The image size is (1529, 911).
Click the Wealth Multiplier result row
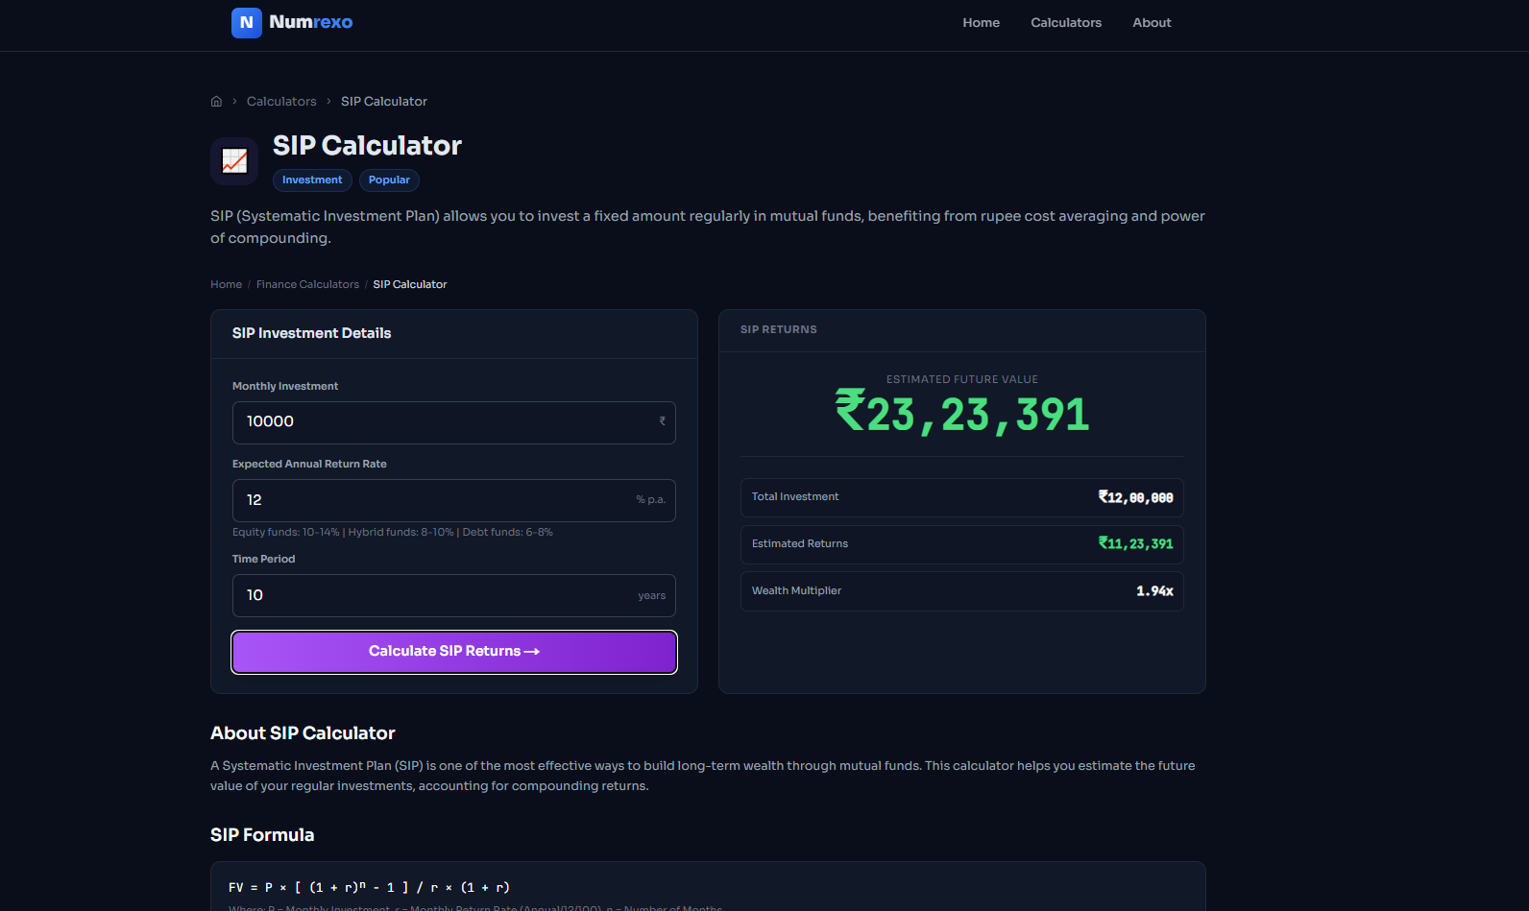point(962,591)
